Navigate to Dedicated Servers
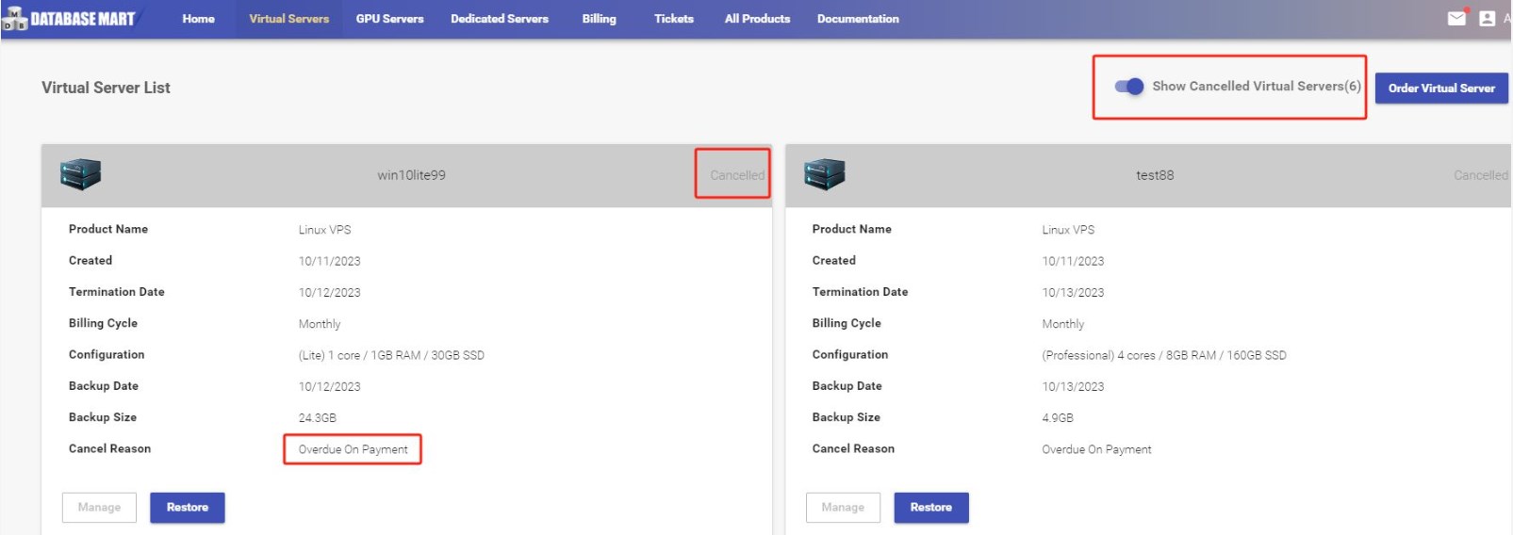Image resolution: width=1513 pixels, height=535 pixels. point(499,19)
